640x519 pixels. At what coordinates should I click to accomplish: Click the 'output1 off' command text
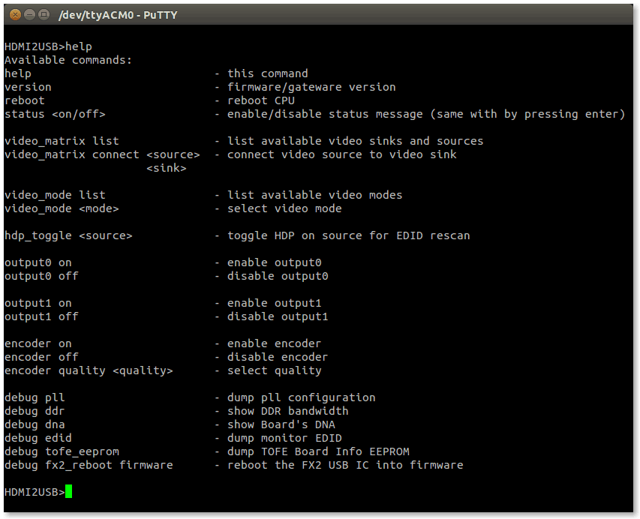click(41, 316)
